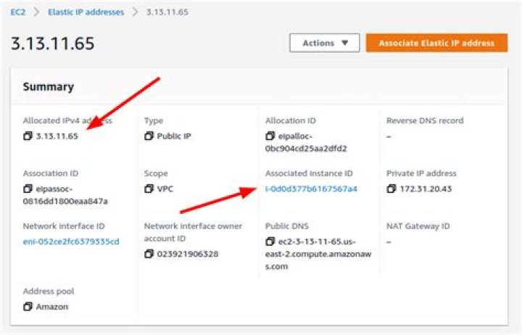522x335 pixels.
Task: Click the 3.13.11.65 page heading
Action: 53,44
